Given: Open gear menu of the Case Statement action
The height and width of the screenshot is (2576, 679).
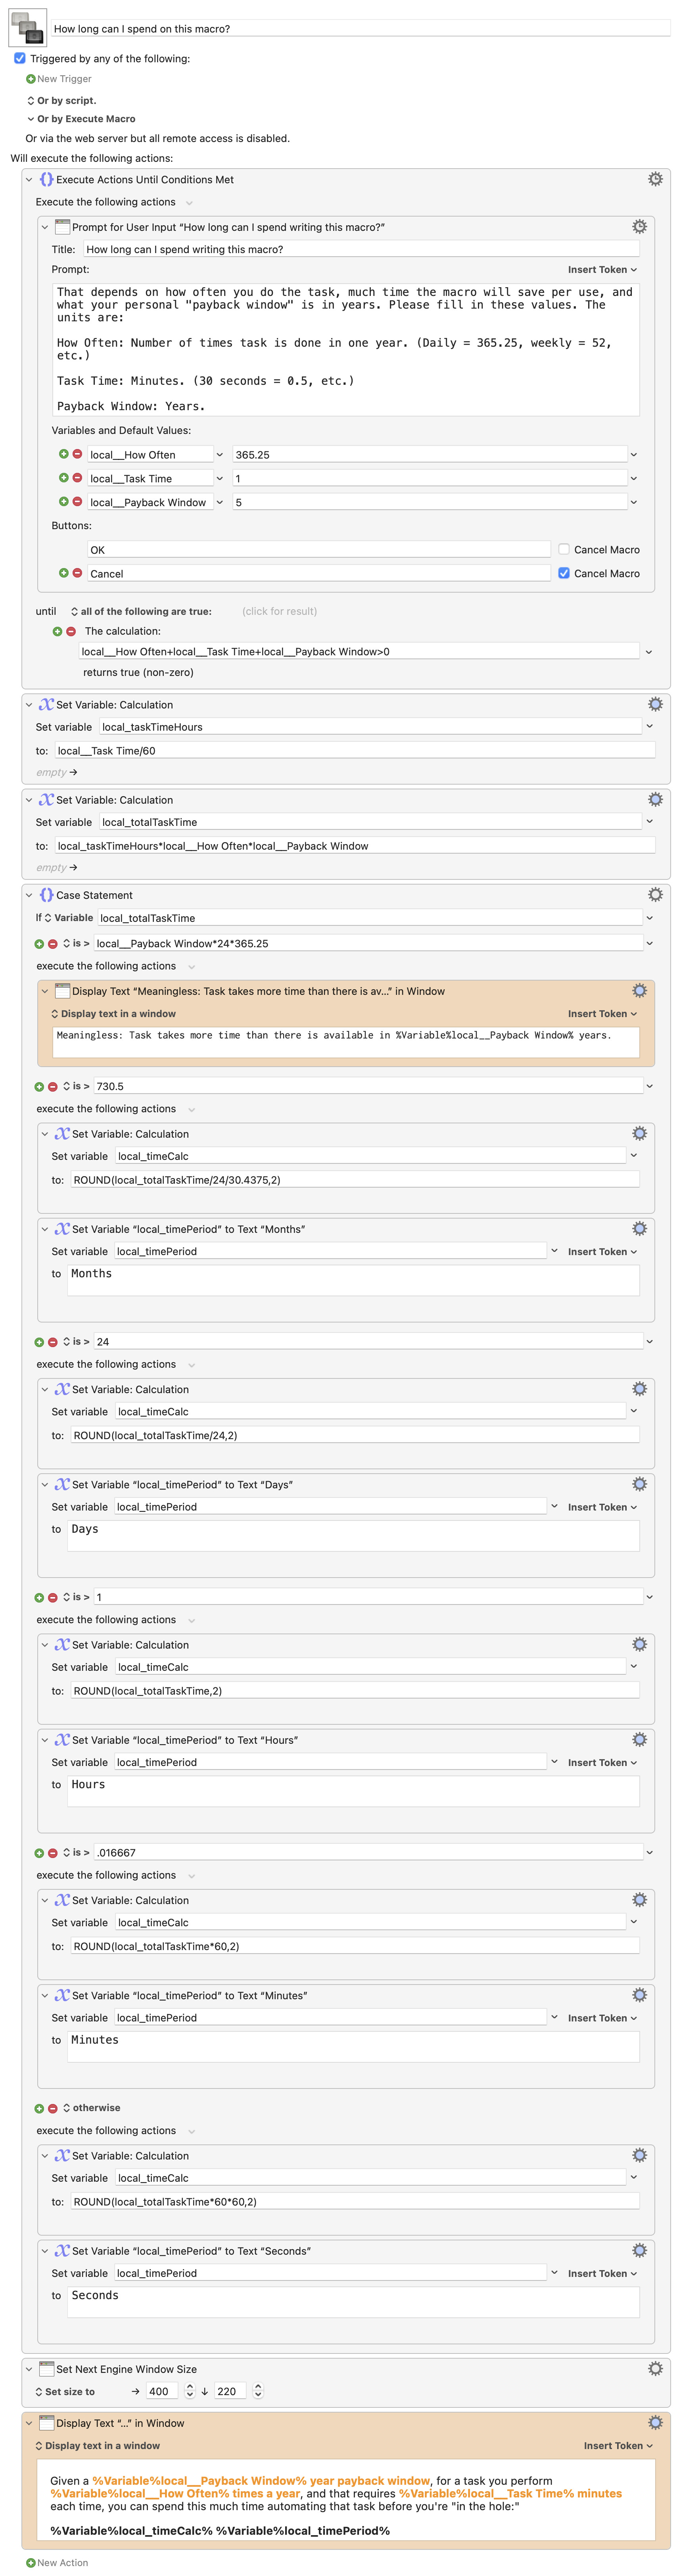Looking at the screenshot, I should coord(655,894).
